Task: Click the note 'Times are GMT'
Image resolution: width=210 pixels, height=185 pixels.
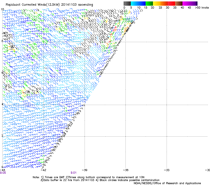Action: point(54,177)
